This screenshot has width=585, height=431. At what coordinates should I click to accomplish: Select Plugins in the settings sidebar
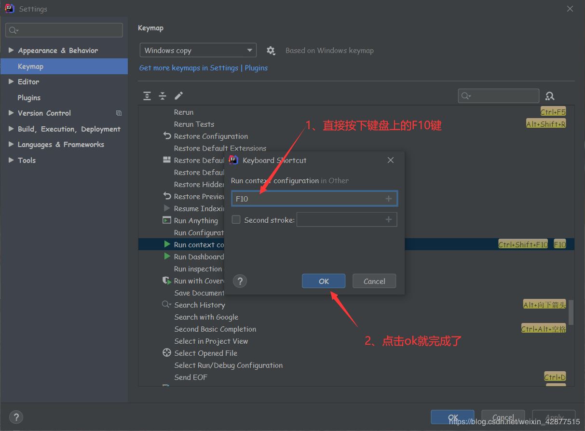[29, 97]
